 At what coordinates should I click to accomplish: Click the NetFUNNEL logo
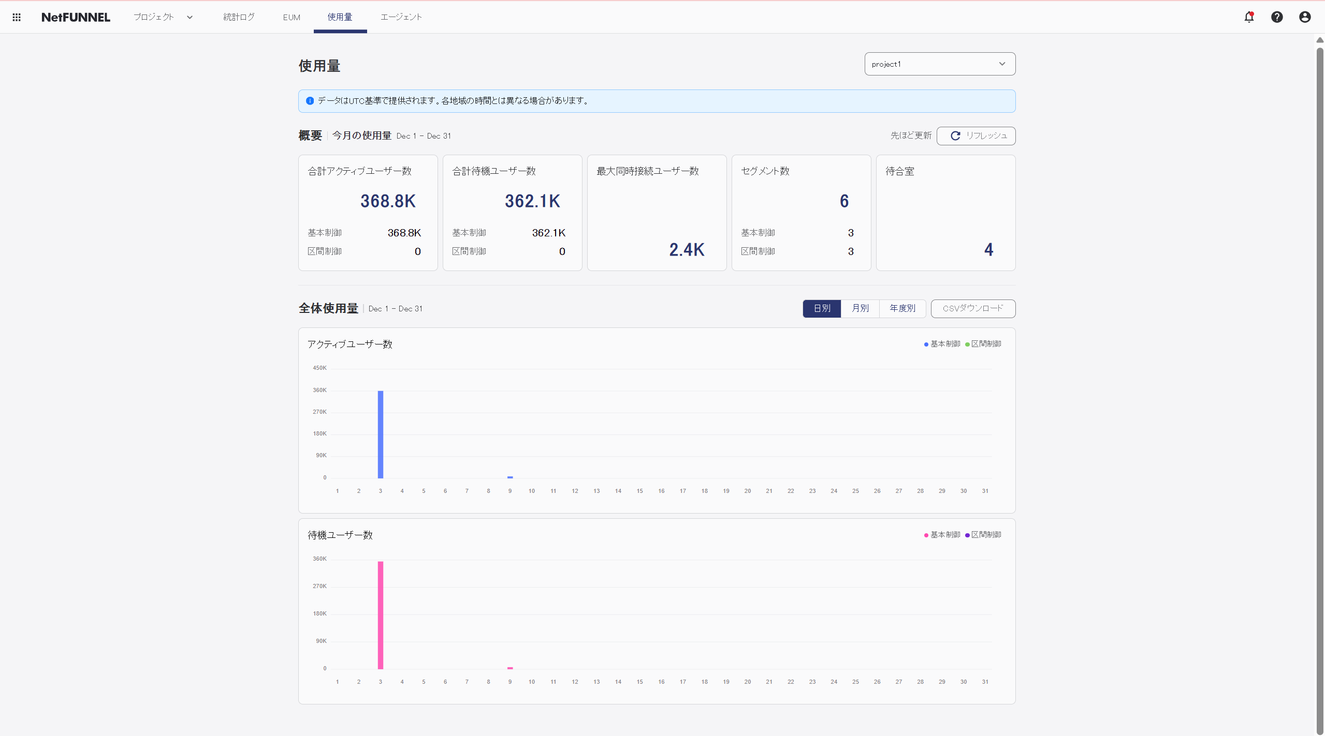click(76, 17)
